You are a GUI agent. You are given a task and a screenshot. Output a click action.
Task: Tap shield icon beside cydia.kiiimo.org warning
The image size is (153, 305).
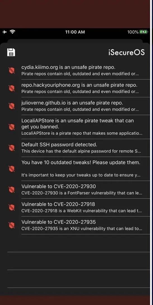12,70
